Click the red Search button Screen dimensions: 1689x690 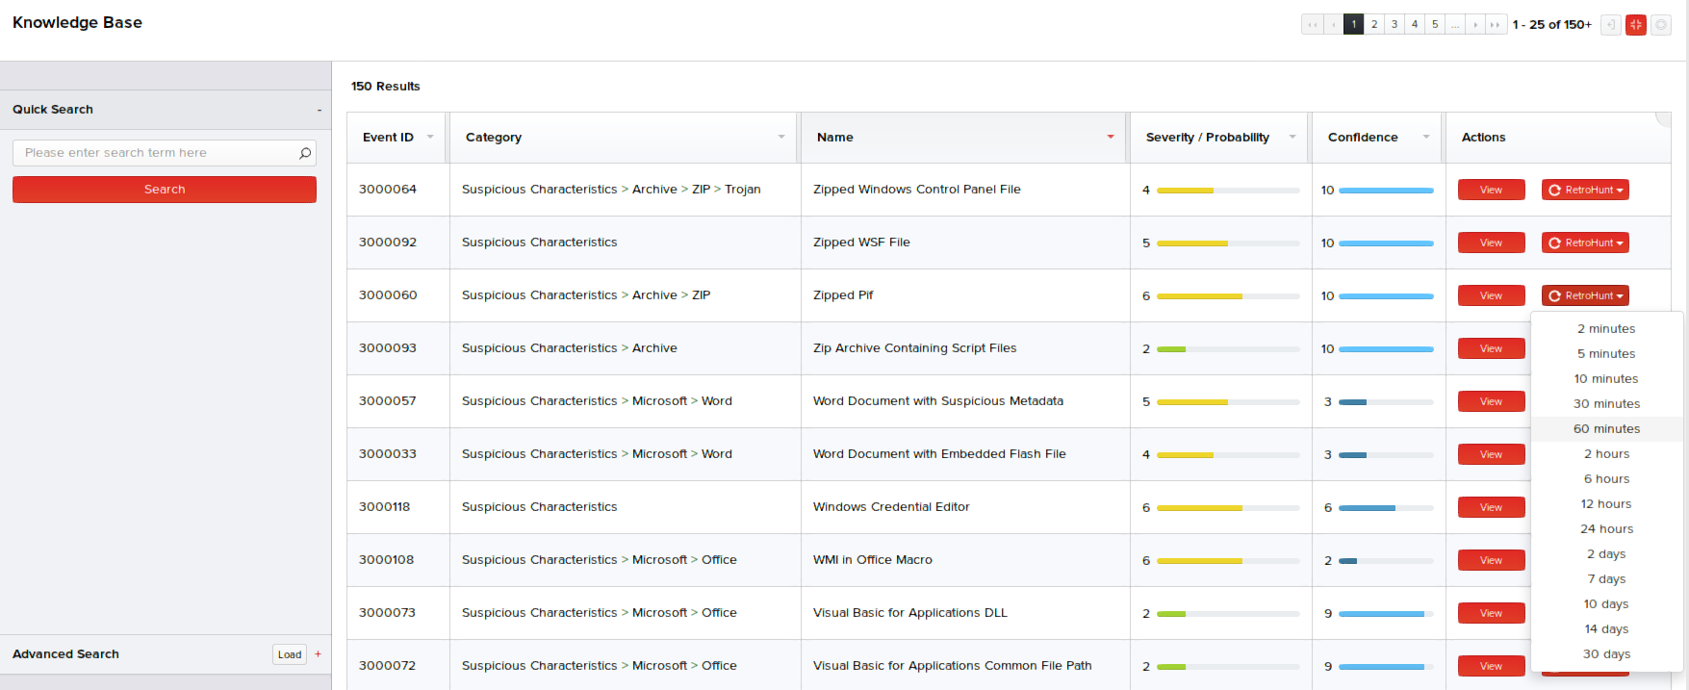[x=165, y=190]
